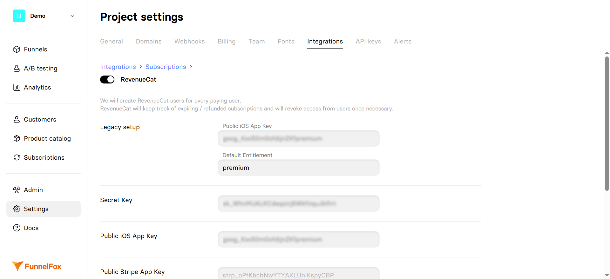This screenshot has height=279, width=610.
Task: Click the Funnels cube icon in sidebar
Action: point(17,49)
